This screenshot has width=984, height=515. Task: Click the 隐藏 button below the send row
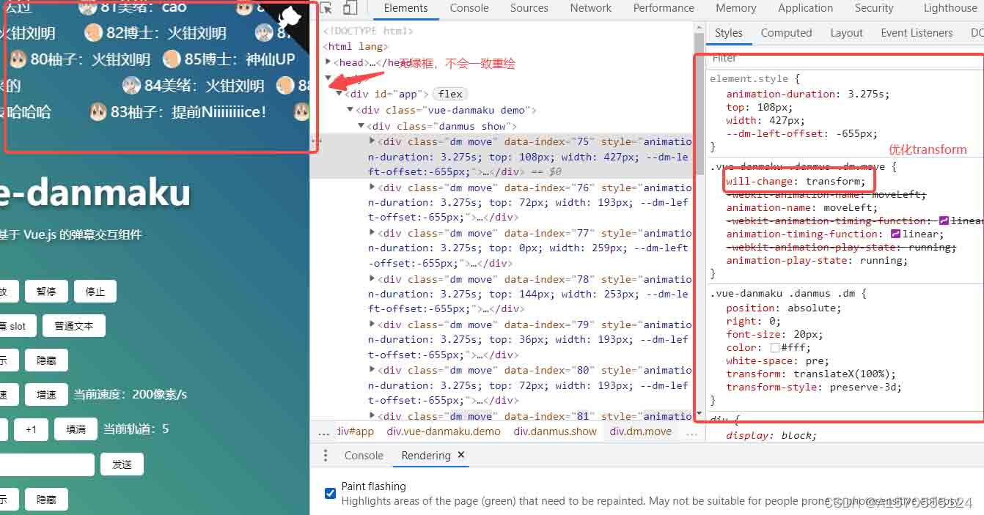[46, 499]
